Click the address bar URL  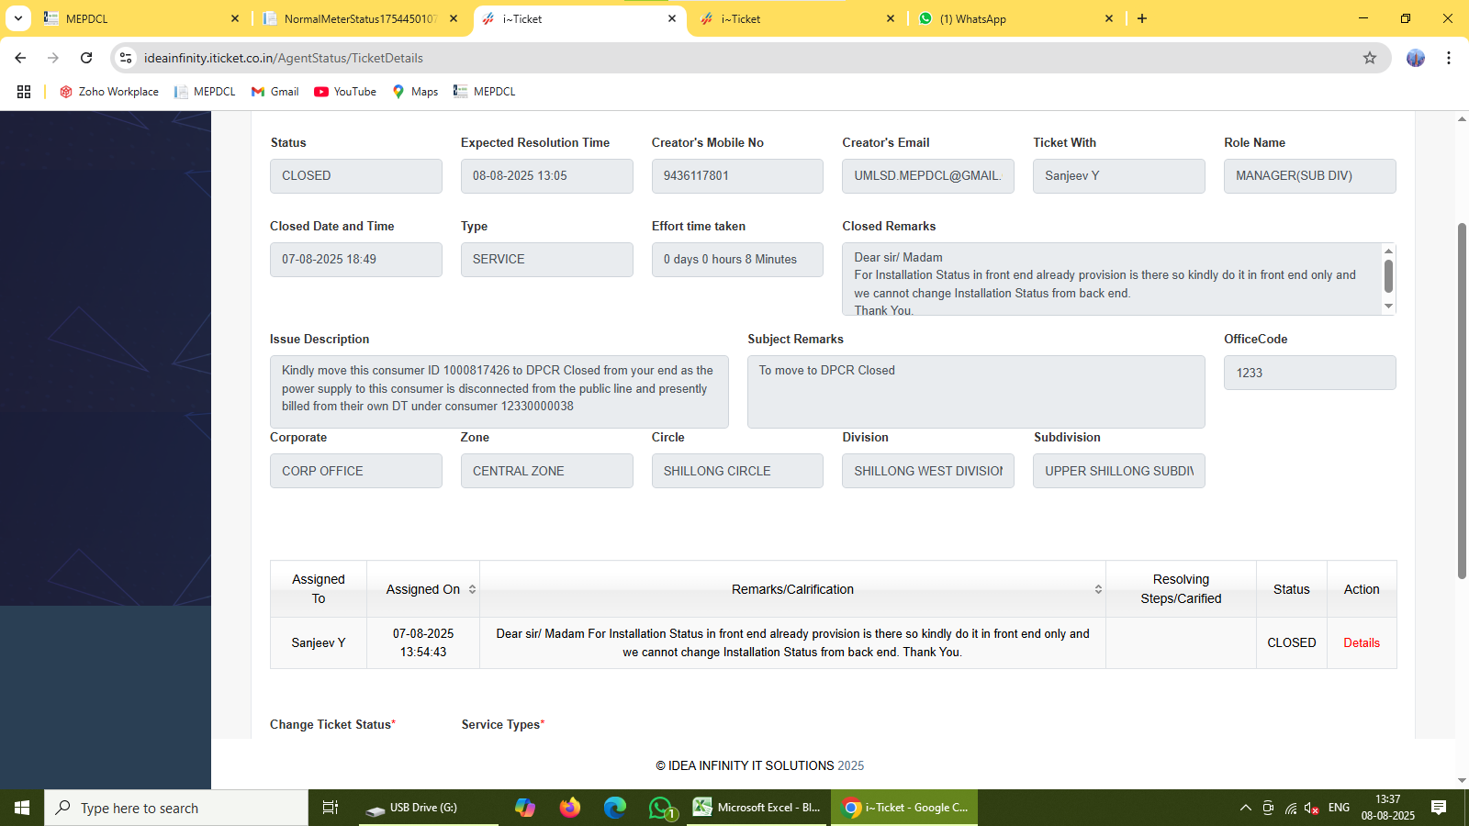click(x=284, y=58)
